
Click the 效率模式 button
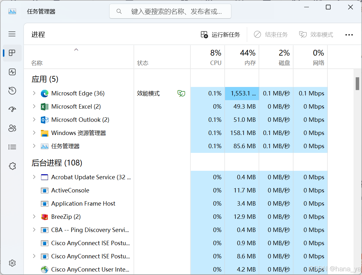pos(316,35)
